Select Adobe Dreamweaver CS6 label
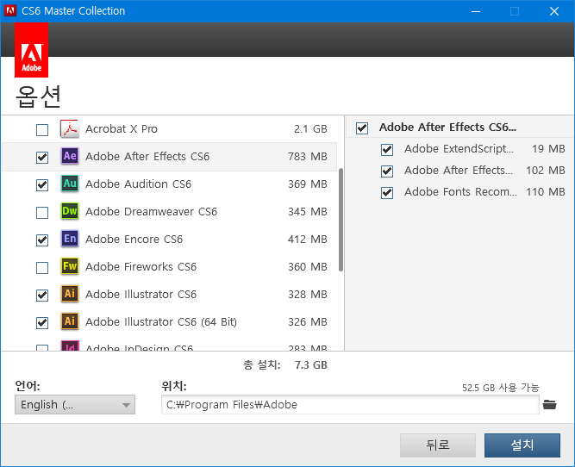Screen dimensions: 575x467 151,211
